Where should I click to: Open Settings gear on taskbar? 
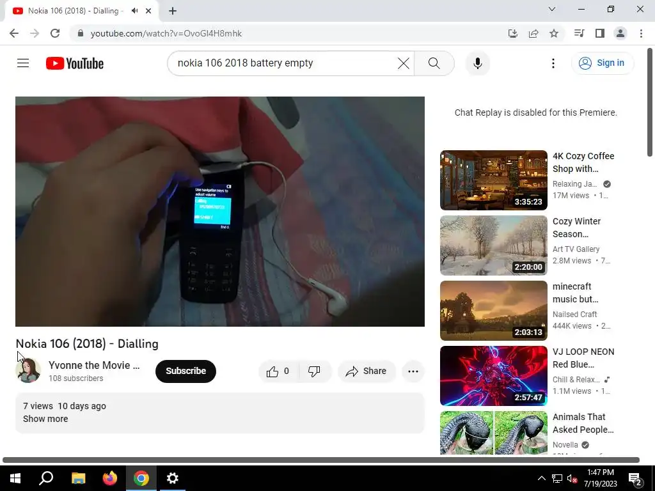173,478
